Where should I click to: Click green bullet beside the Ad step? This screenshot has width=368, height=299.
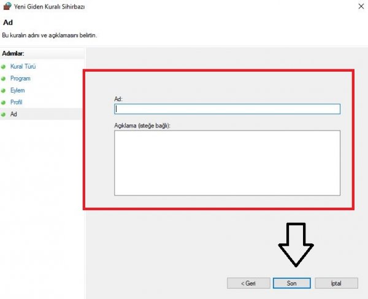click(x=4, y=114)
